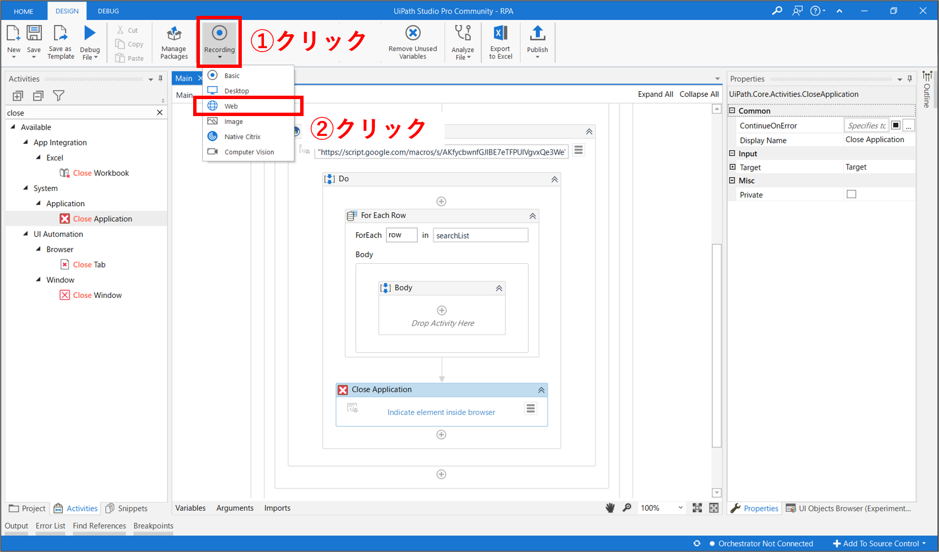Click the pan hand tool icon
Viewport: 939px width, 552px height.
(x=610, y=508)
